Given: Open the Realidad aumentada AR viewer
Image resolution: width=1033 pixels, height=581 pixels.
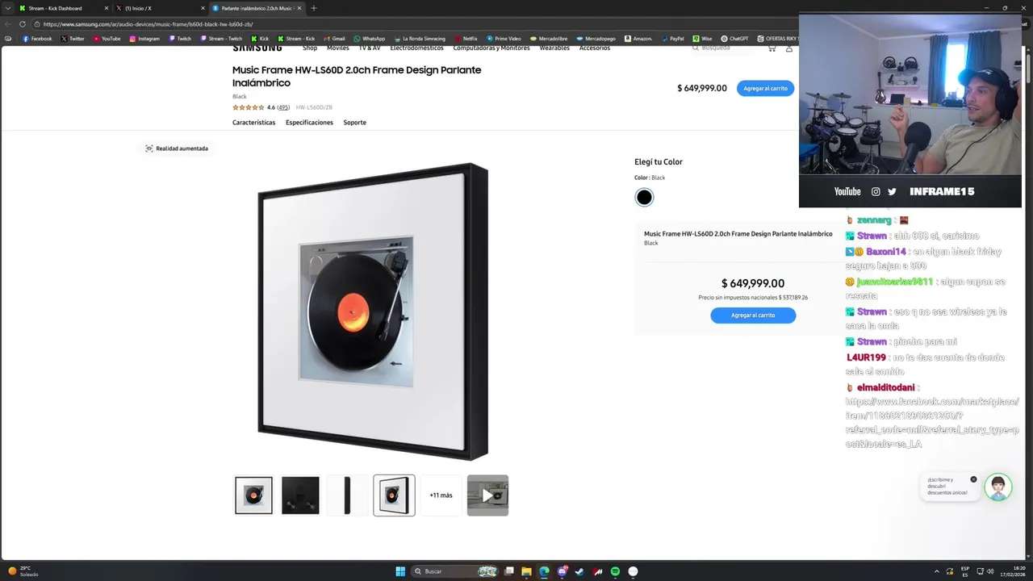Looking at the screenshot, I should [177, 148].
